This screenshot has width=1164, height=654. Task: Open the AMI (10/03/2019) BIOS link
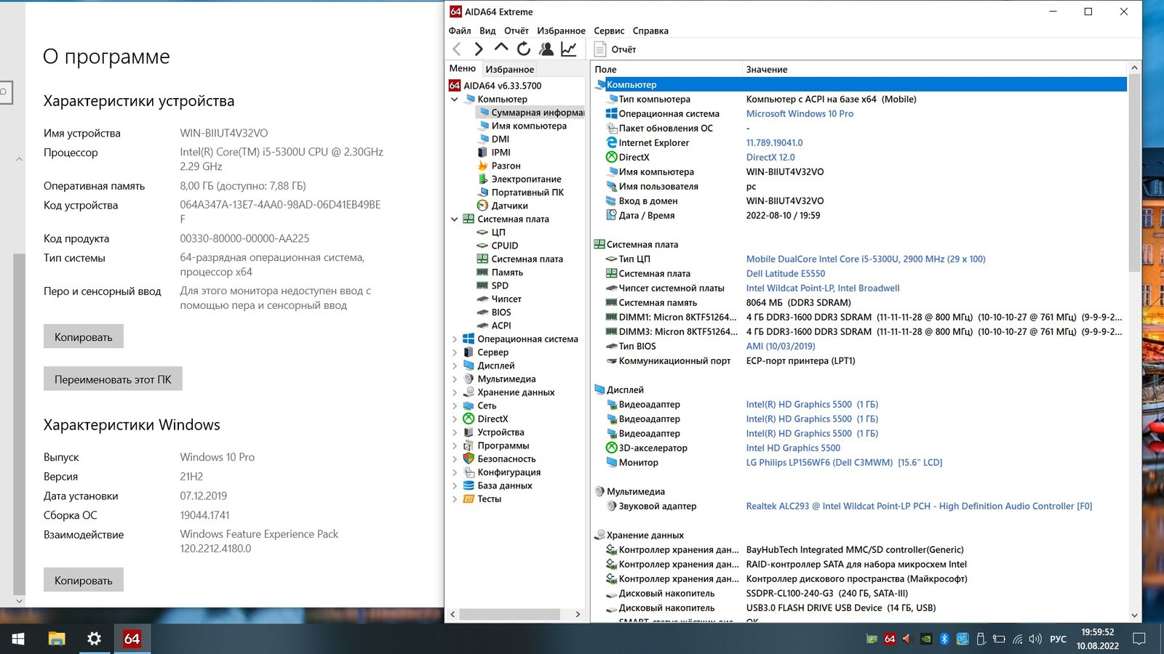coord(781,347)
